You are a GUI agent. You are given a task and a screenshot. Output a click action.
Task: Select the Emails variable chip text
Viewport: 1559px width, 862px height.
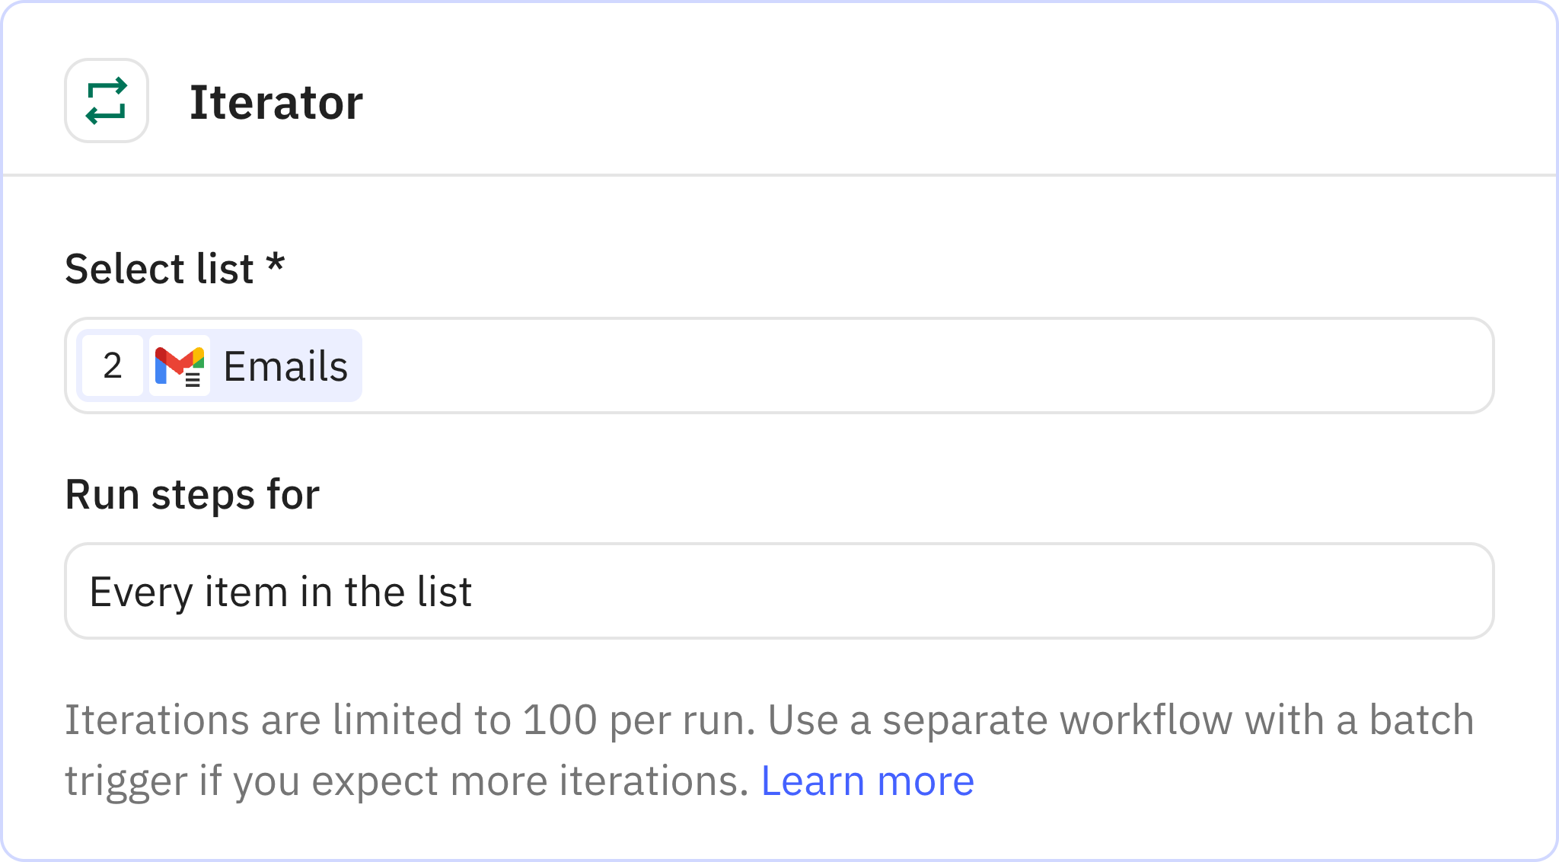click(285, 366)
